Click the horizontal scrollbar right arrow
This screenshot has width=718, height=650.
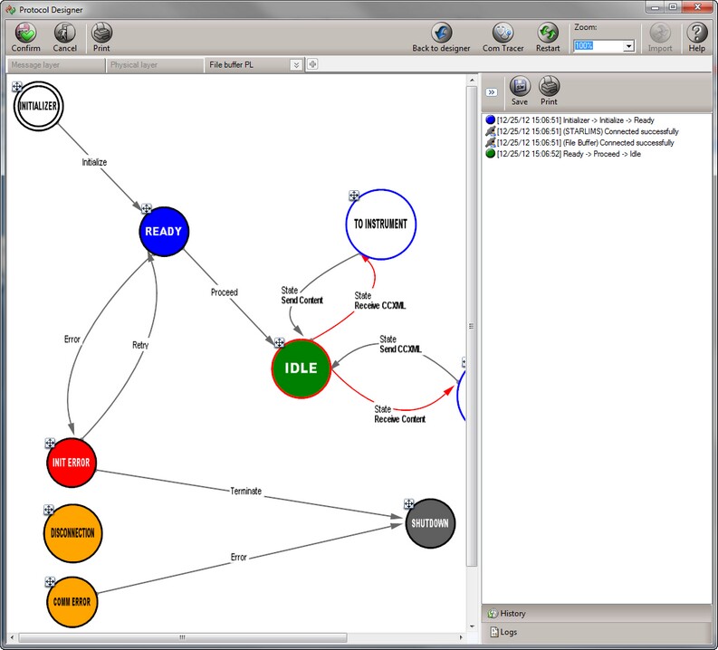pos(461,637)
